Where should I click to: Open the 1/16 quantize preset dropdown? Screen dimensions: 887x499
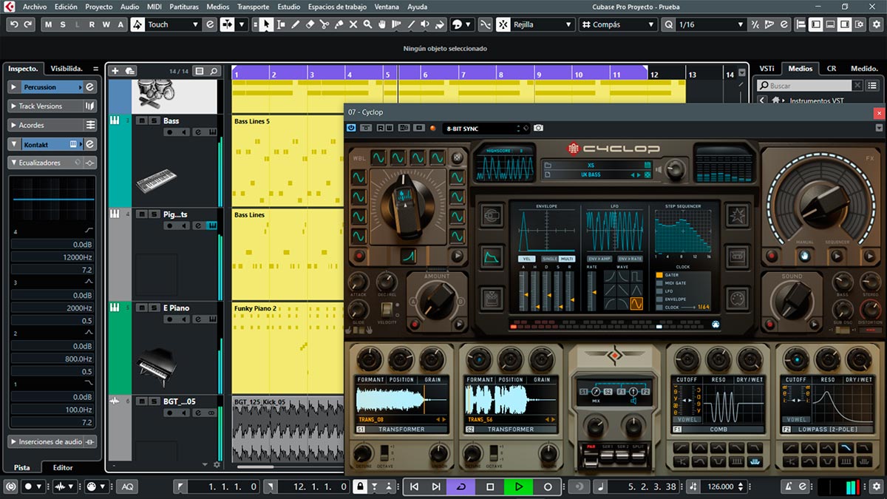tap(711, 24)
